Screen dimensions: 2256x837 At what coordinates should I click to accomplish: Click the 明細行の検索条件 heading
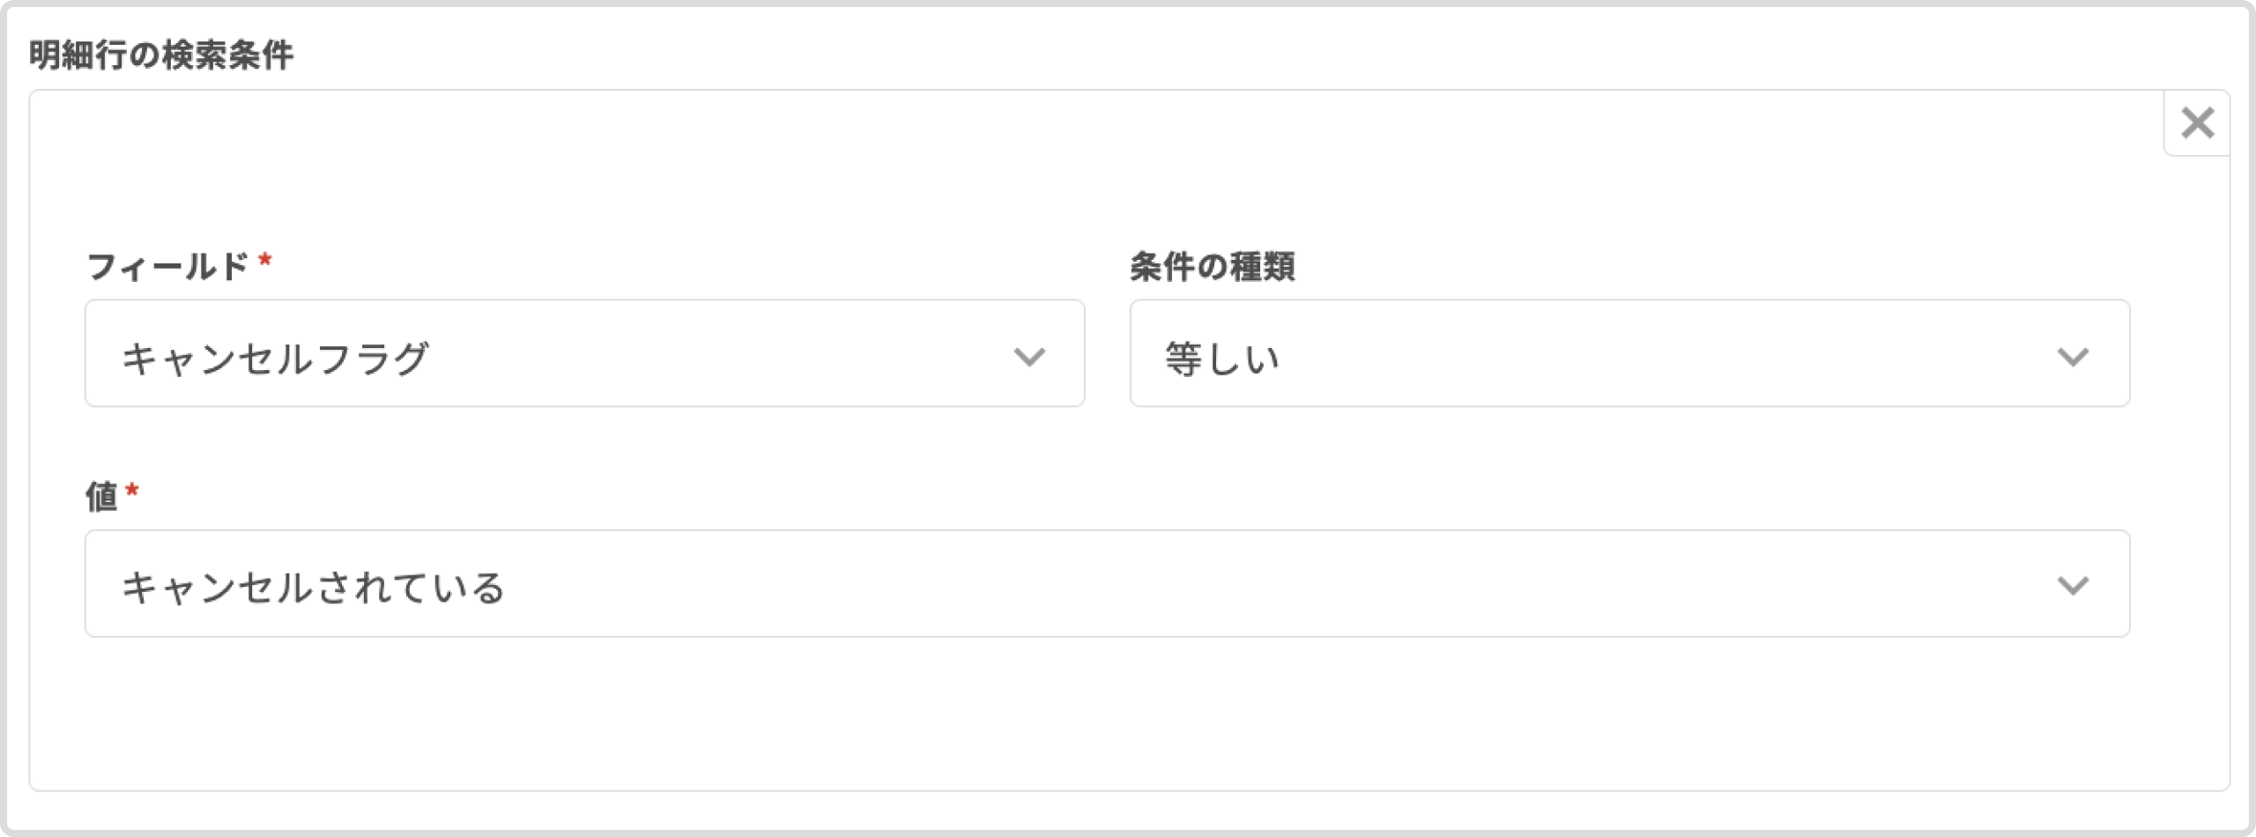pos(161,55)
